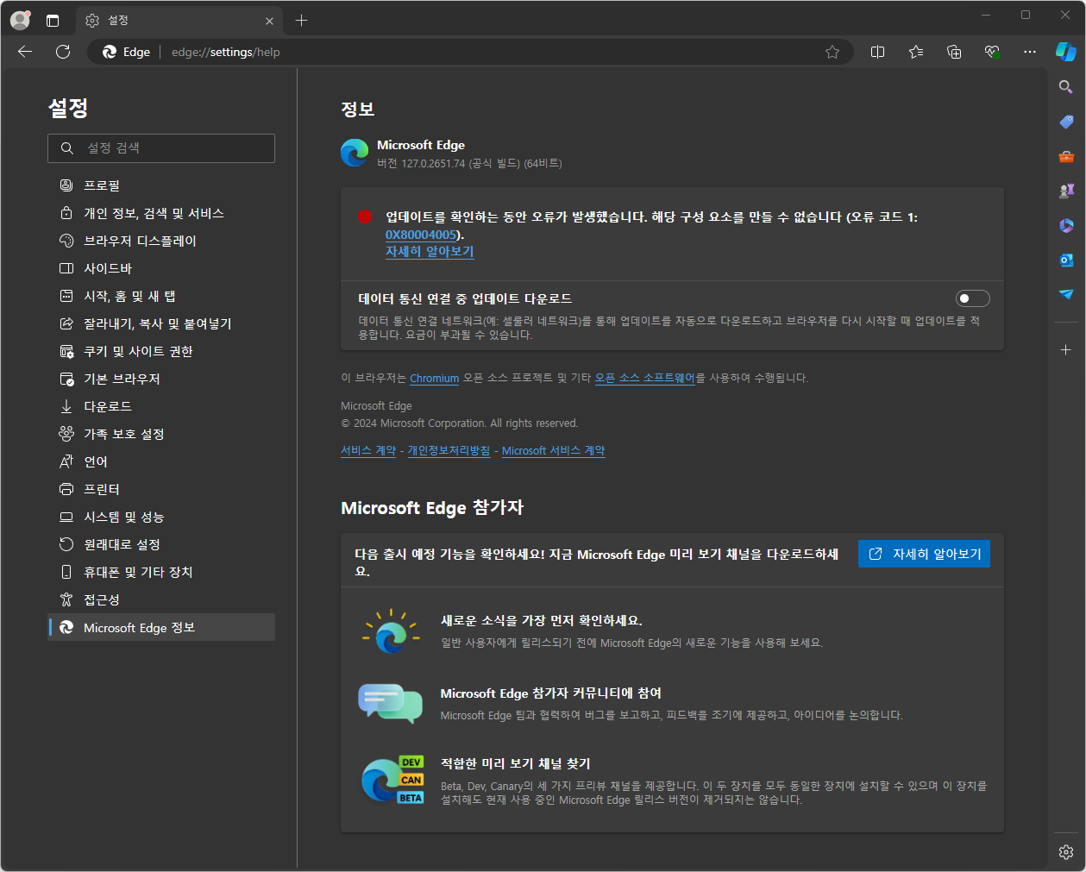Open the 오픈 소스 소프트웨어 link
This screenshot has width=1086, height=872.
tap(644, 378)
